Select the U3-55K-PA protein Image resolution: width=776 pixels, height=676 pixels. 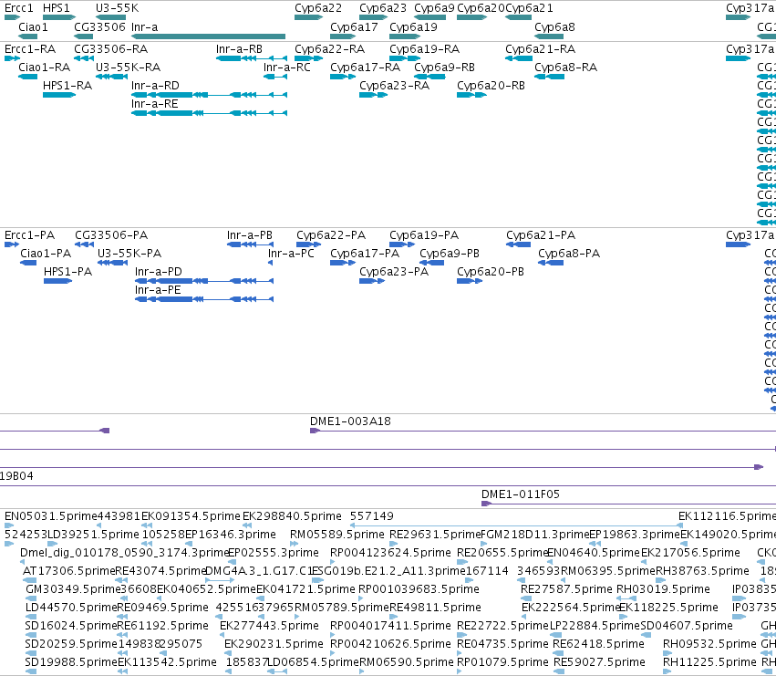click(x=112, y=263)
